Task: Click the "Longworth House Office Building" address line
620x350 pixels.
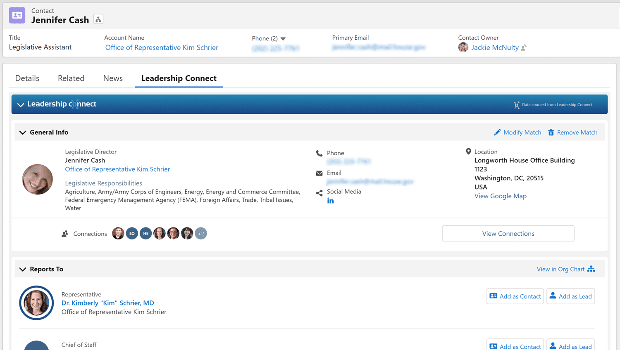Action: pos(525,160)
